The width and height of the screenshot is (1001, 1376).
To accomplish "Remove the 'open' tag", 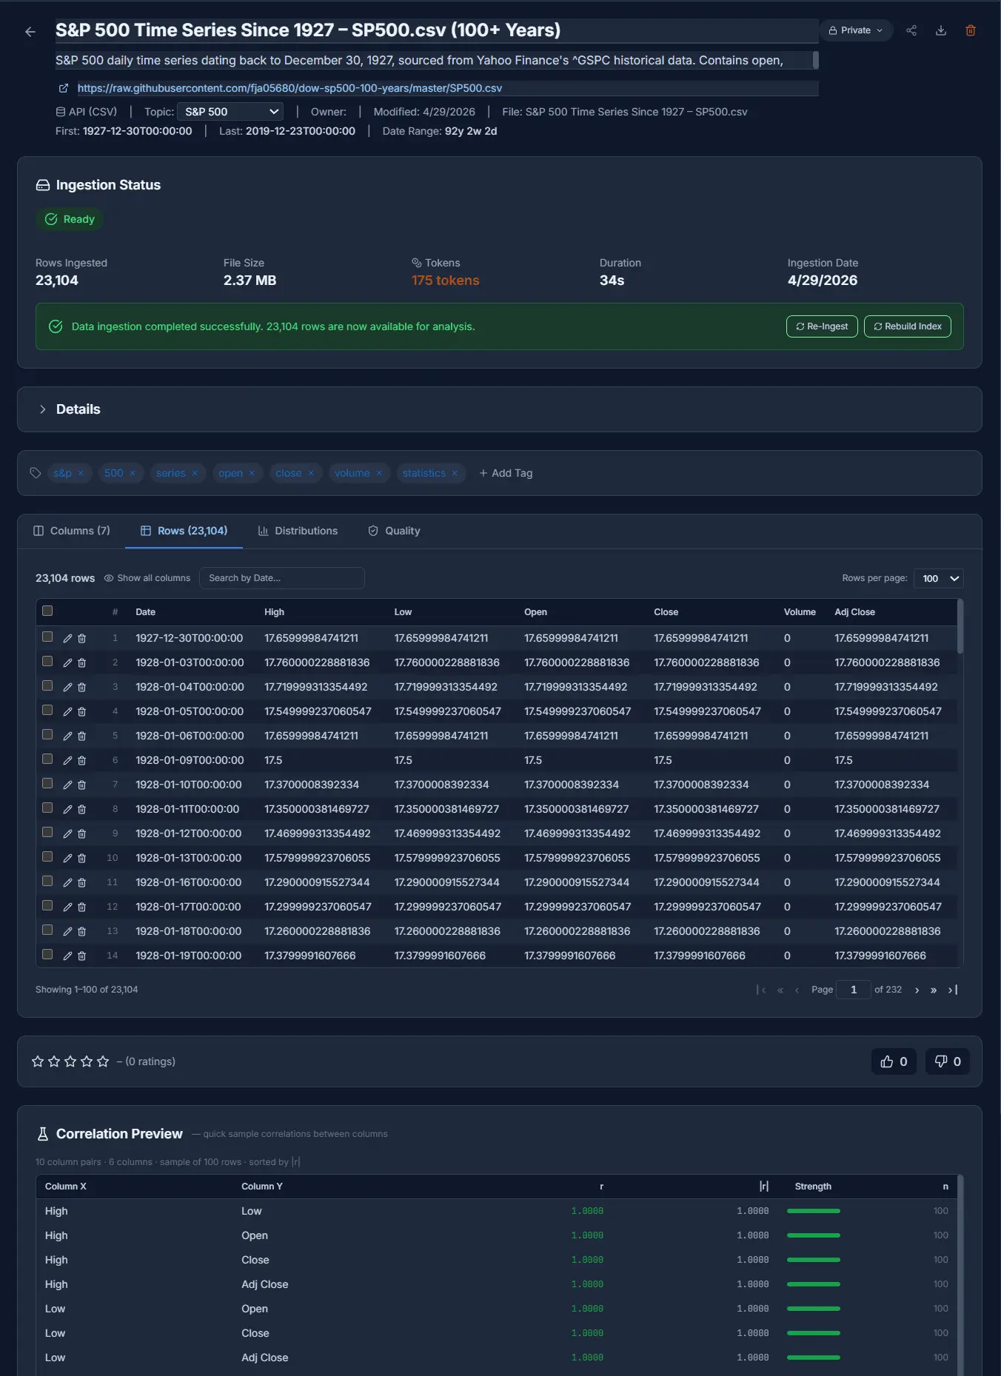I will (252, 473).
